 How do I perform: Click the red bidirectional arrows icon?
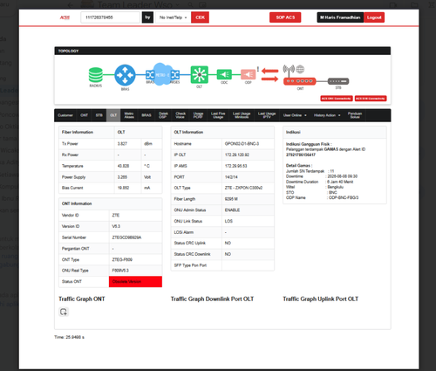coord(269,75)
